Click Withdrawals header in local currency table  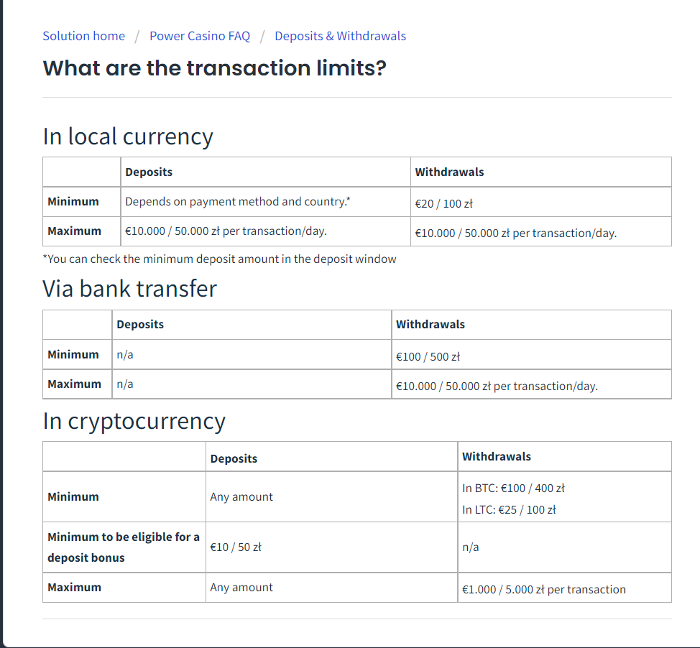point(449,172)
